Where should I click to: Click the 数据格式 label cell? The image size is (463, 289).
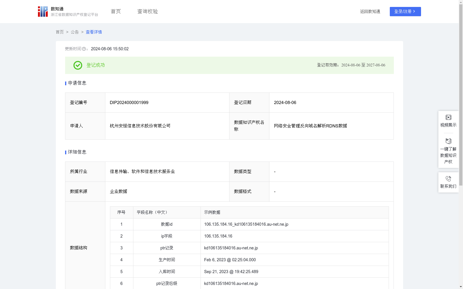(x=249, y=192)
